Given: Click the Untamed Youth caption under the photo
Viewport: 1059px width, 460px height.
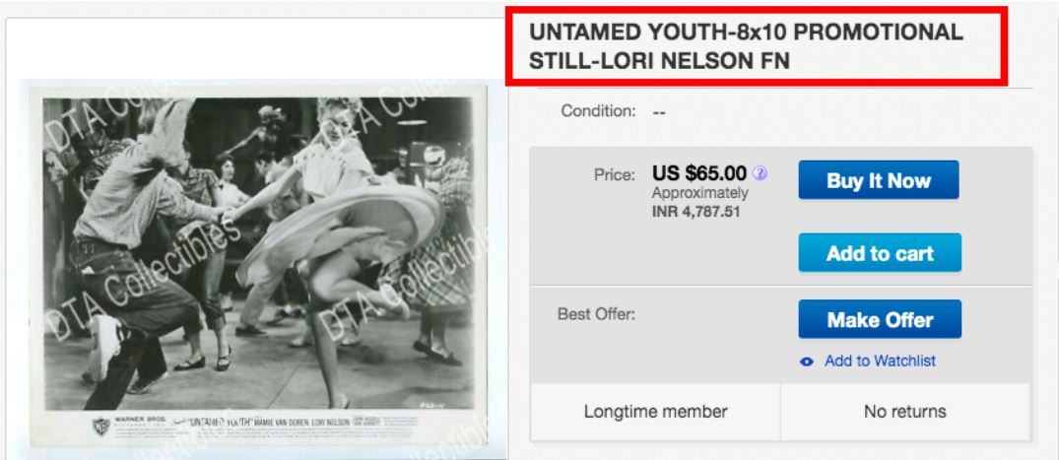Looking at the screenshot, I should [x=221, y=422].
